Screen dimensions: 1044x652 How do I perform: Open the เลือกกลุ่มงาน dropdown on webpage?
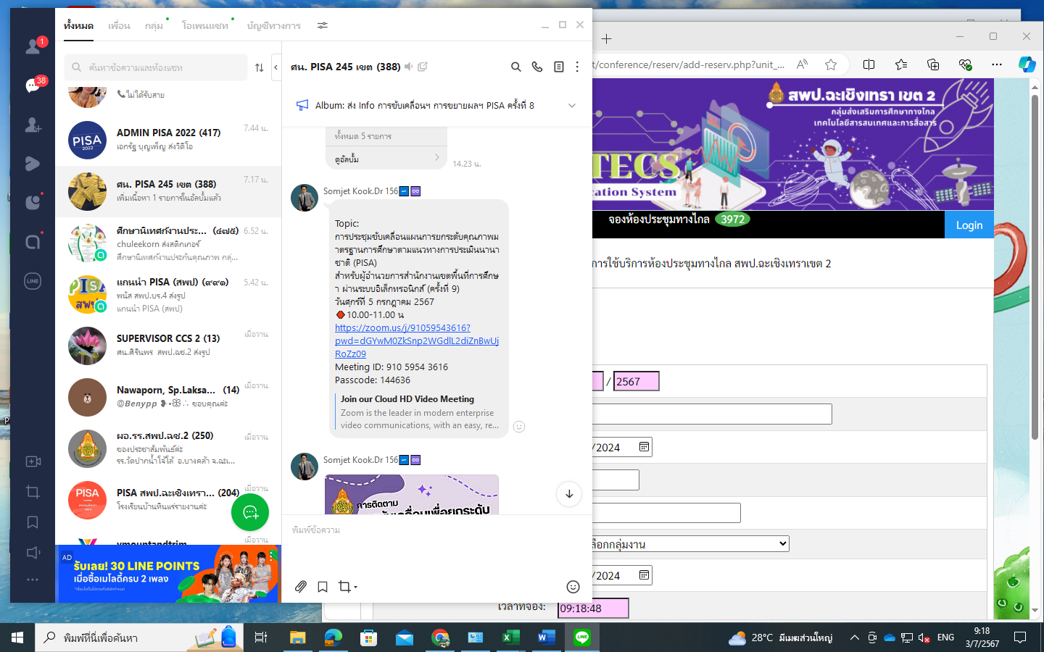[x=689, y=544]
